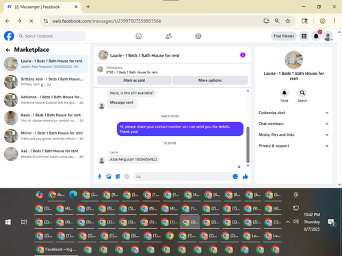Open the Friends icon in top navigation

pyautogui.click(x=168, y=36)
